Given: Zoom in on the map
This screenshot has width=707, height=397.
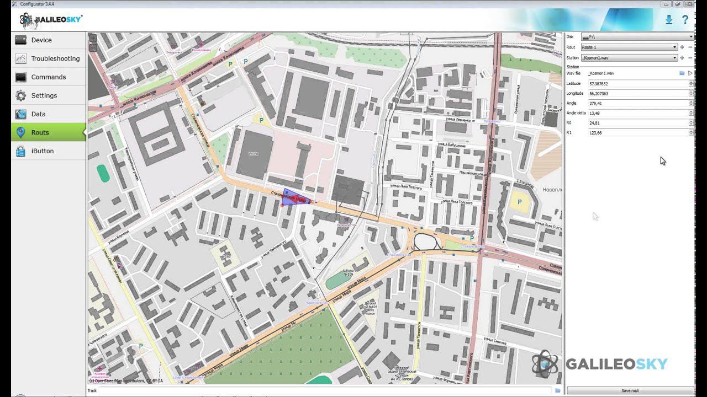Looking at the screenshot, I should pos(93,39).
